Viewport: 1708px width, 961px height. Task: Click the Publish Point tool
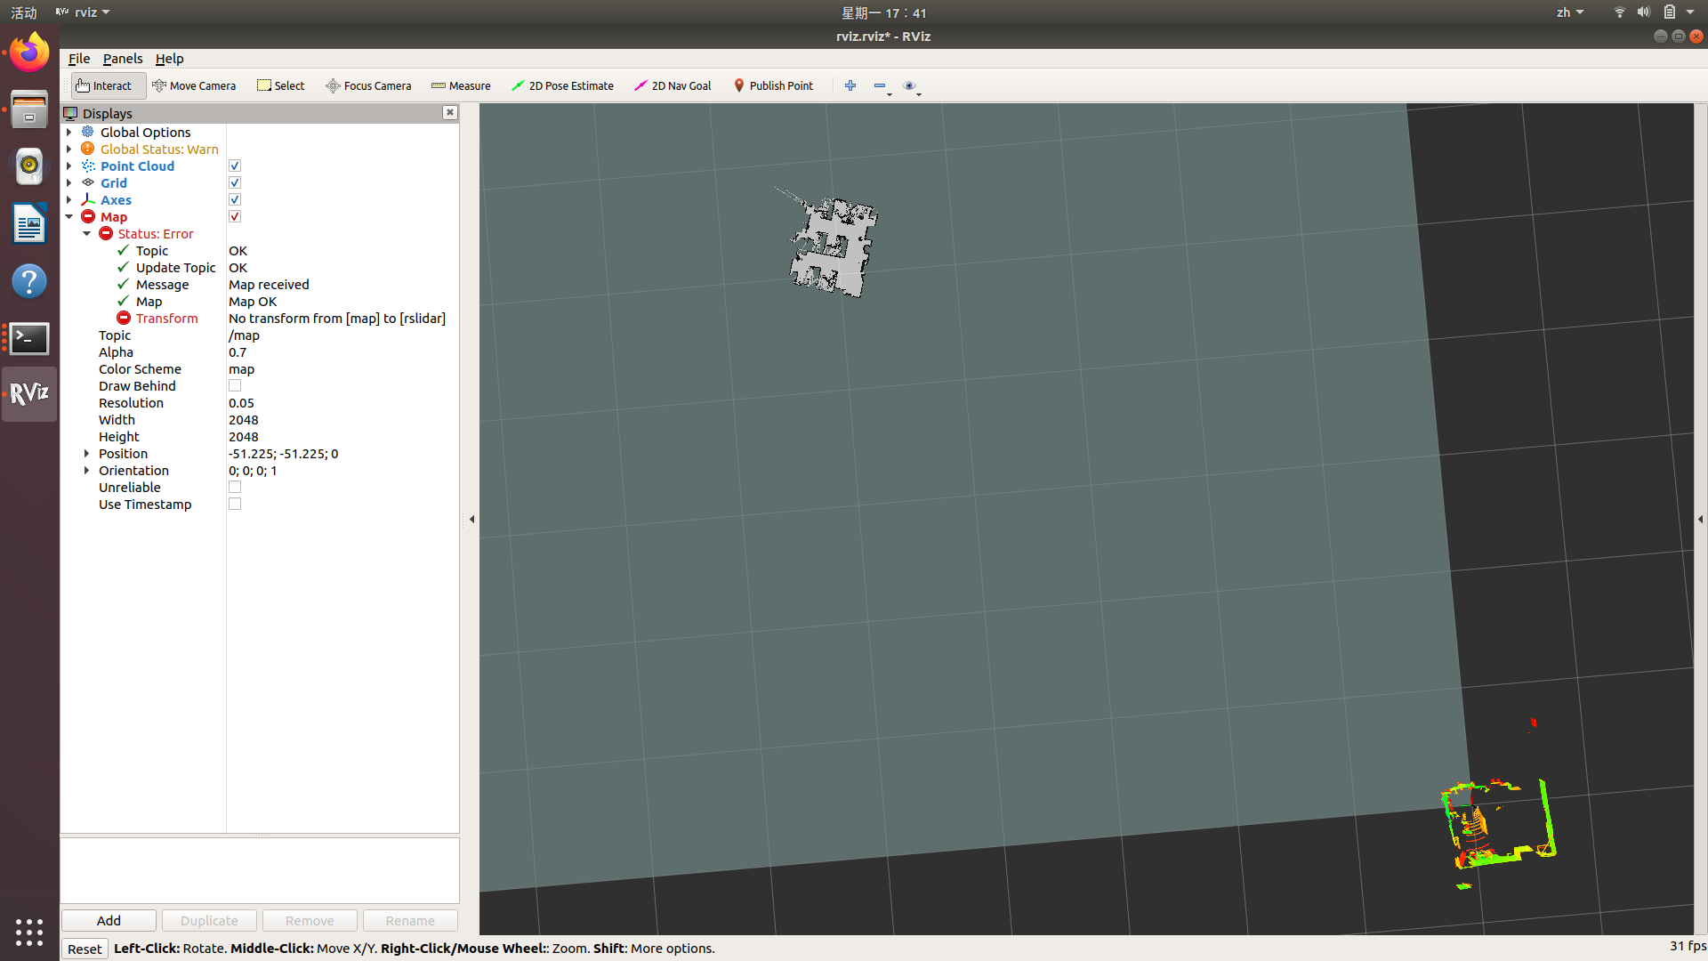[773, 85]
